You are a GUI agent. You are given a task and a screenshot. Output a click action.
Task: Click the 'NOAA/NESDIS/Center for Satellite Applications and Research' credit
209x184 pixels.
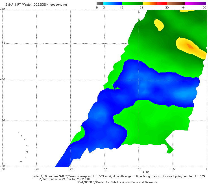117,182
